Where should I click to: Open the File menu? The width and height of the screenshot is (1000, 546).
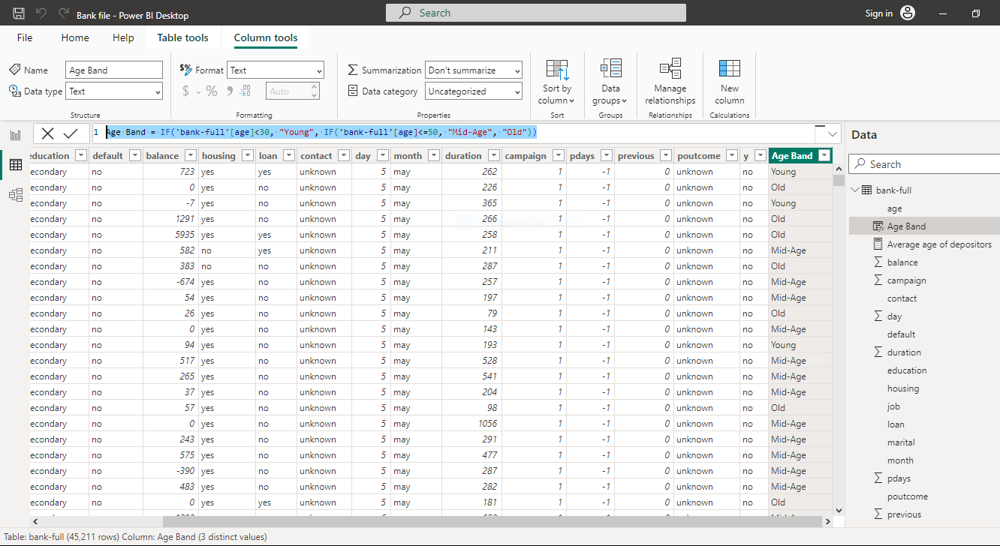pyautogui.click(x=24, y=37)
